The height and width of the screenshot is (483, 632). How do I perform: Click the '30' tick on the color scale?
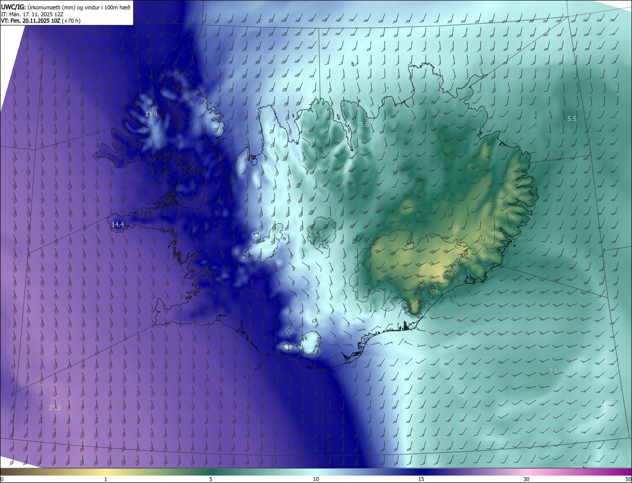coord(526,480)
